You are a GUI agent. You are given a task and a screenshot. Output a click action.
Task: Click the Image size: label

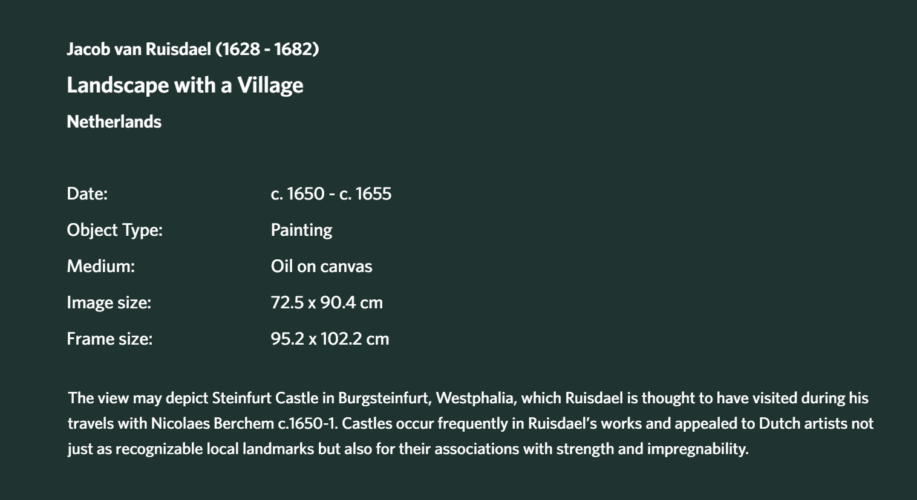click(109, 302)
